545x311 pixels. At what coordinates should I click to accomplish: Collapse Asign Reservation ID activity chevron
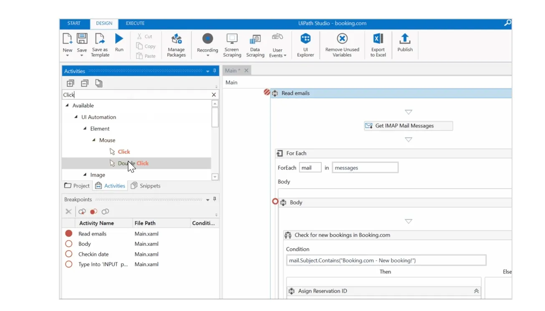pos(476,291)
